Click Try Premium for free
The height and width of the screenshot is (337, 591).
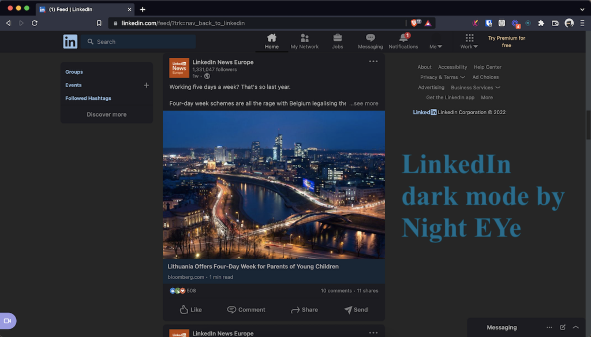click(x=507, y=41)
